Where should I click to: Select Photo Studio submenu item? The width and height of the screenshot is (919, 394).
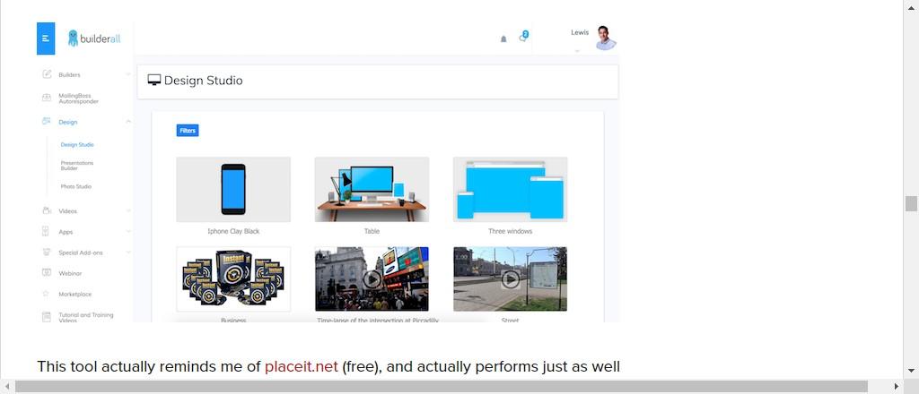coord(76,186)
